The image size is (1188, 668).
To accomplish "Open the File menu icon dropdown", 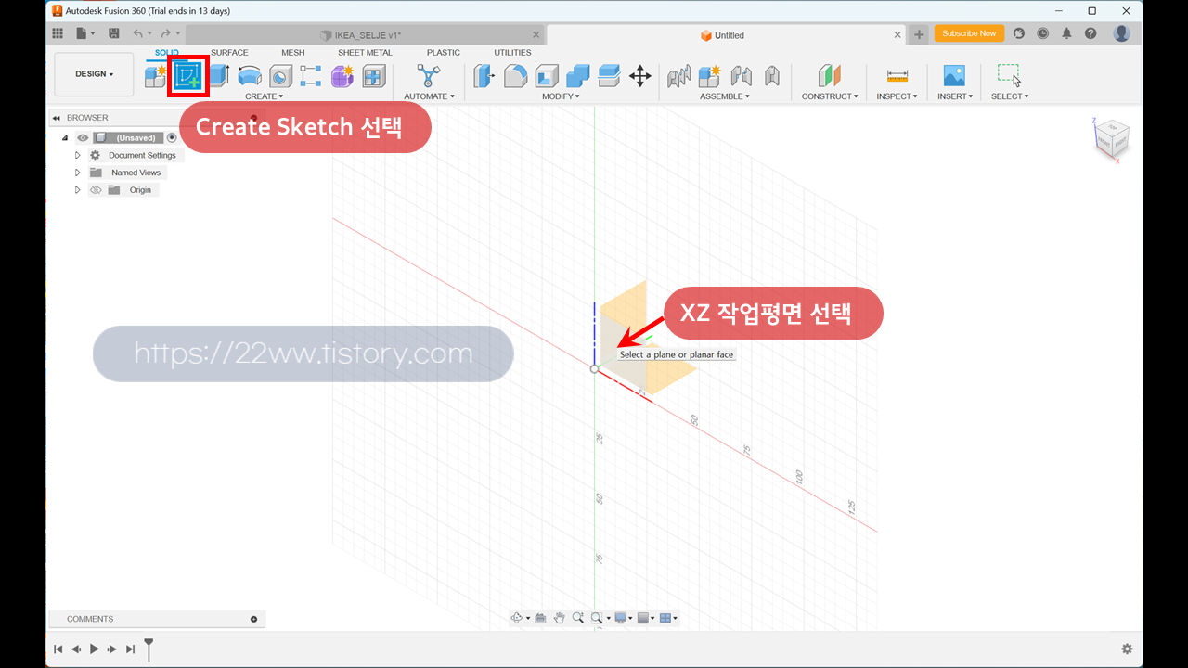I will tap(85, 33).
